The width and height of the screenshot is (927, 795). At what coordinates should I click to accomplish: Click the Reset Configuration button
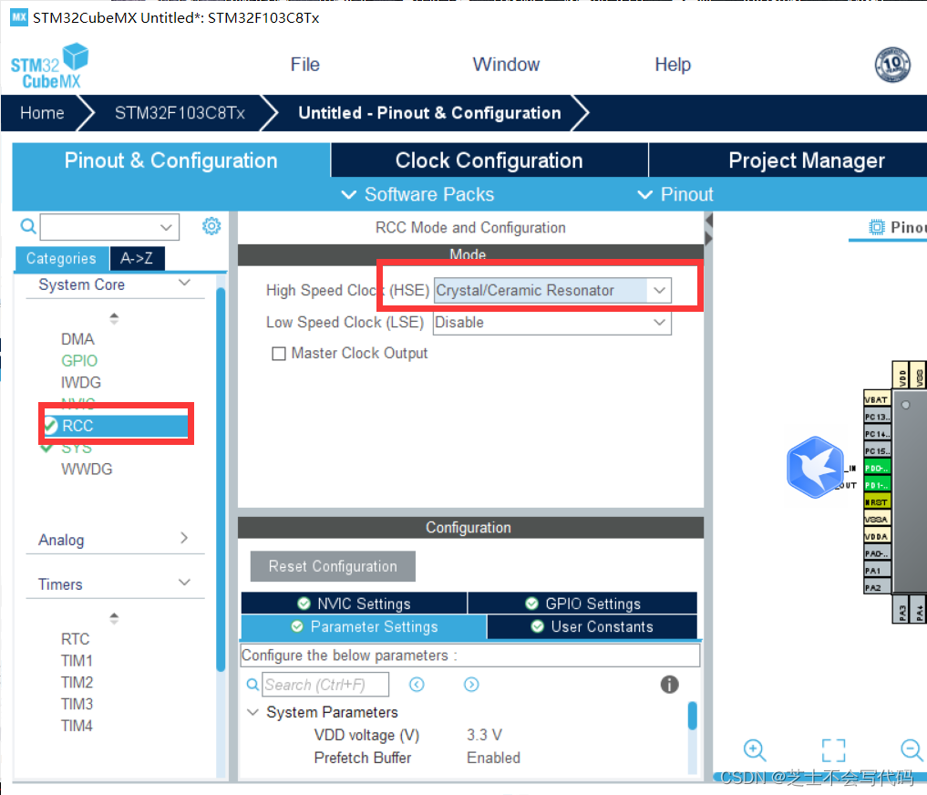[333, 566]
